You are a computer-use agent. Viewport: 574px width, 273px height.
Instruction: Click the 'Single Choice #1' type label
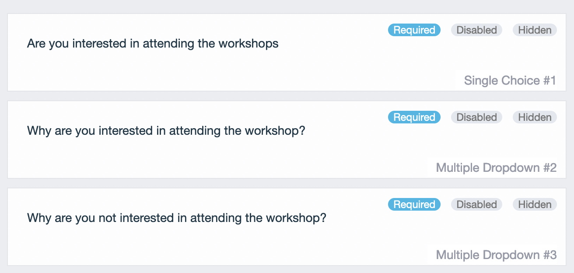click(x=510, y=81)
